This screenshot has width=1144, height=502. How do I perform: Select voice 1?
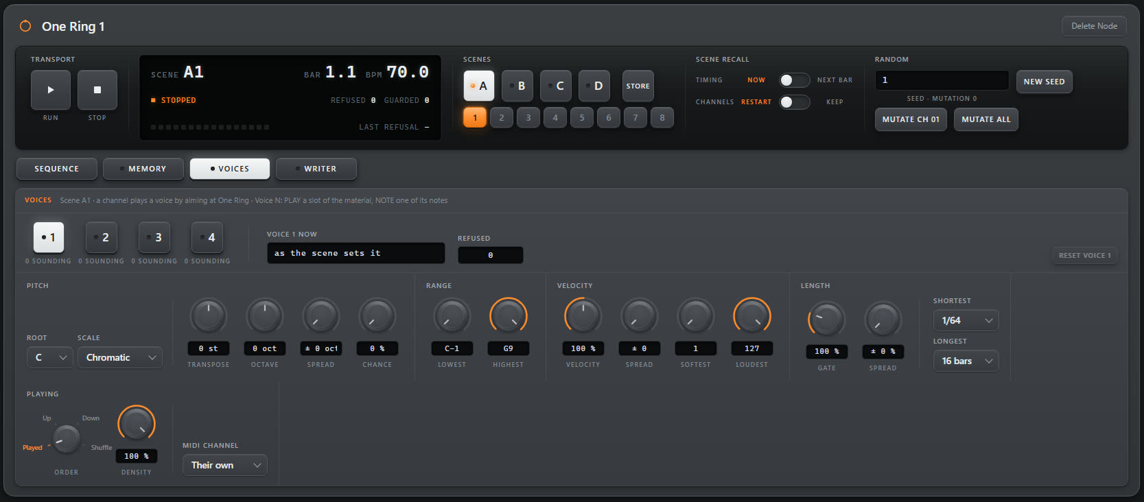(49, 237)
